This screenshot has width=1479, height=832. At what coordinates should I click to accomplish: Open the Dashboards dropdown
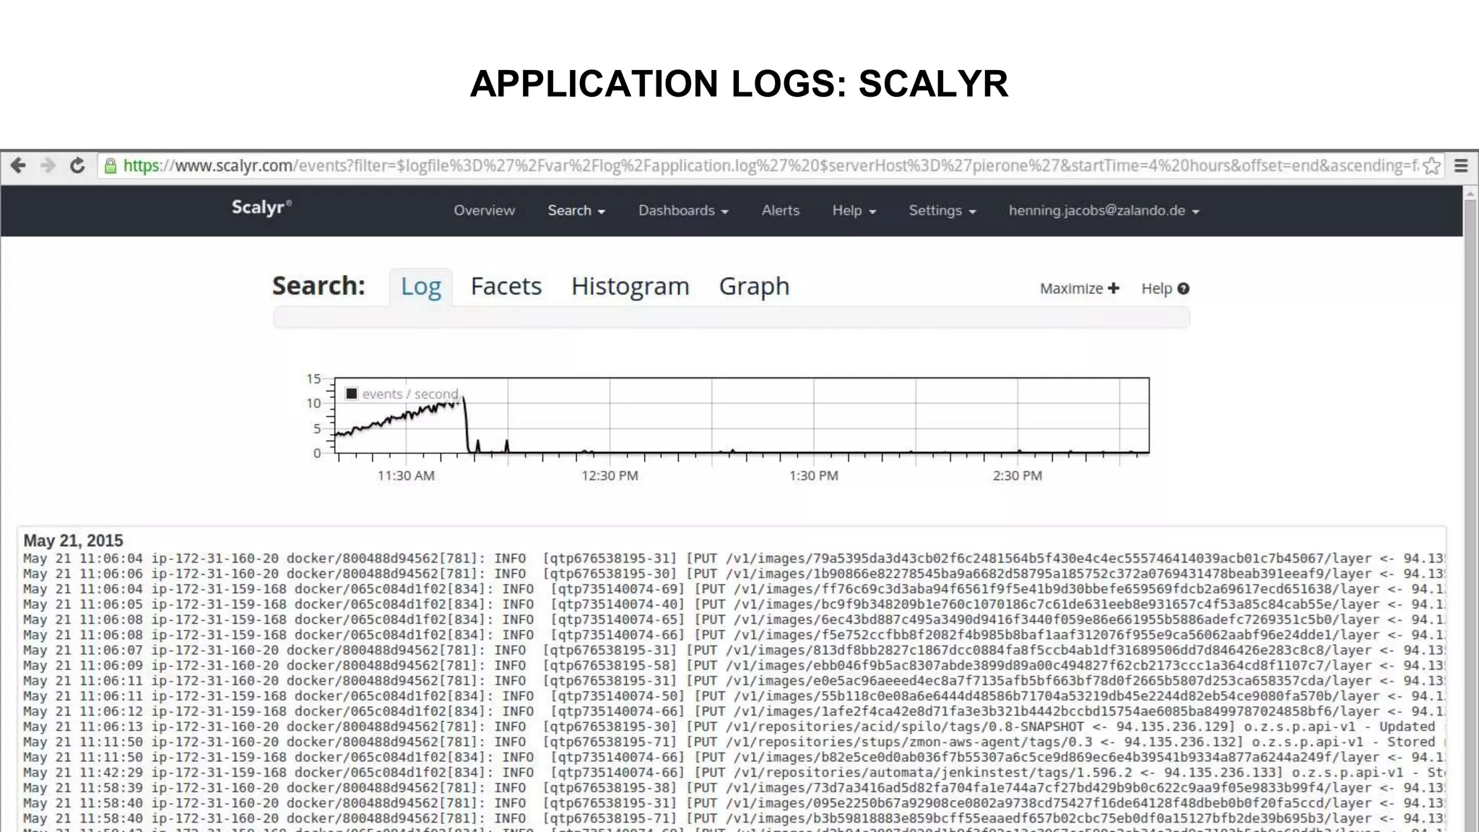tap(682, 210)
